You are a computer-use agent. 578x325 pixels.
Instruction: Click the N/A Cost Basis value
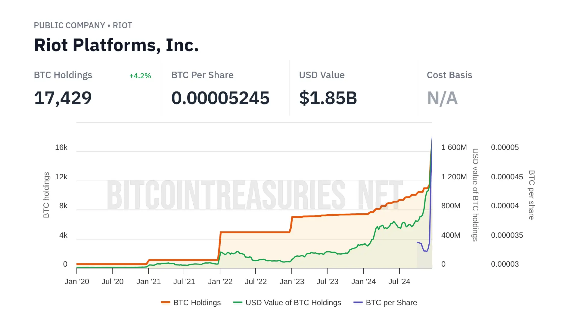pyautogui.click(x=442, y=98)
